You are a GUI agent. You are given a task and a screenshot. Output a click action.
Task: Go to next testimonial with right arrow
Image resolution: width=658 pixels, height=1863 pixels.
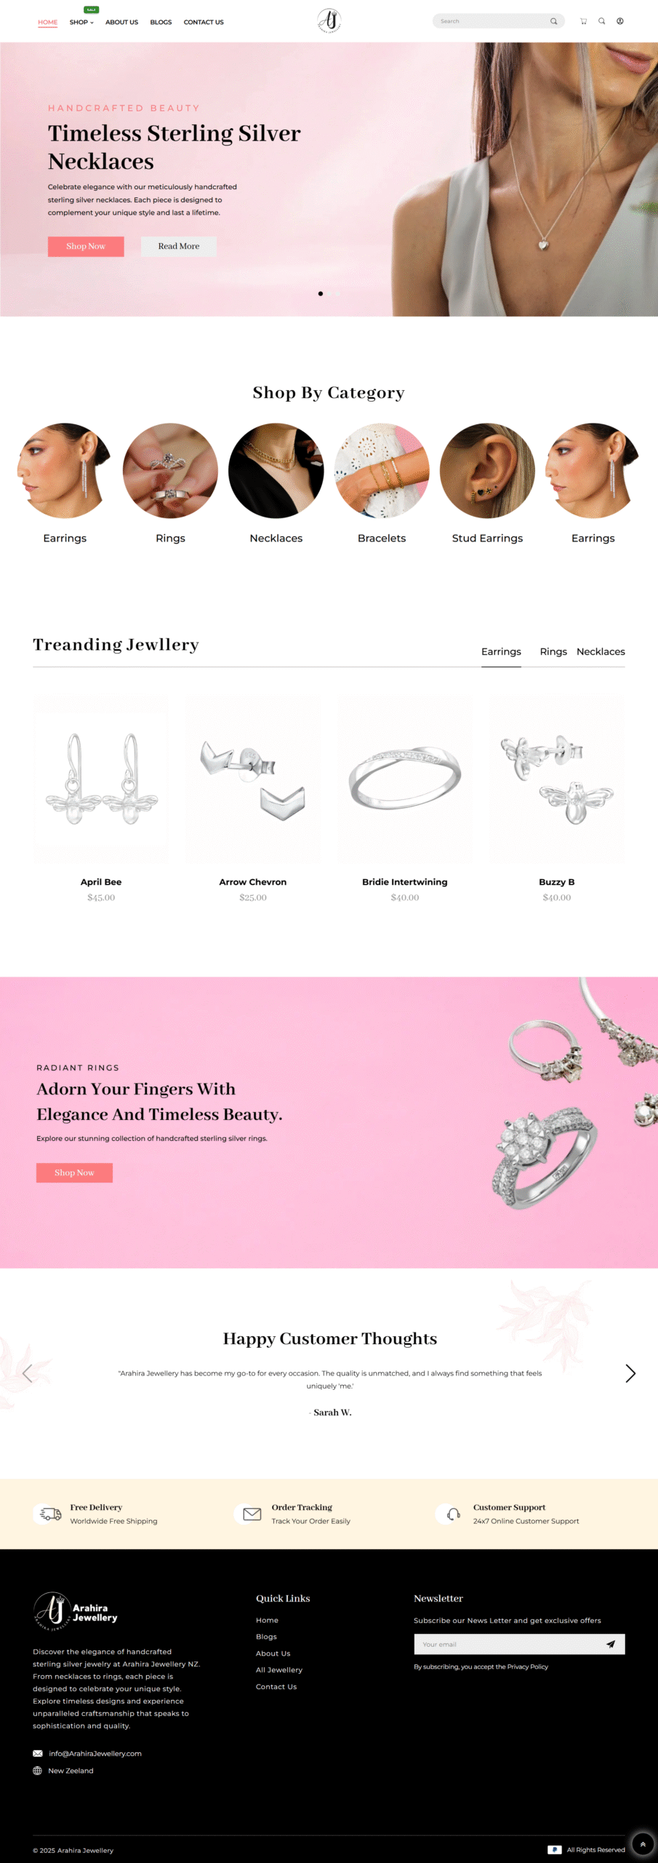(630, 1373)
